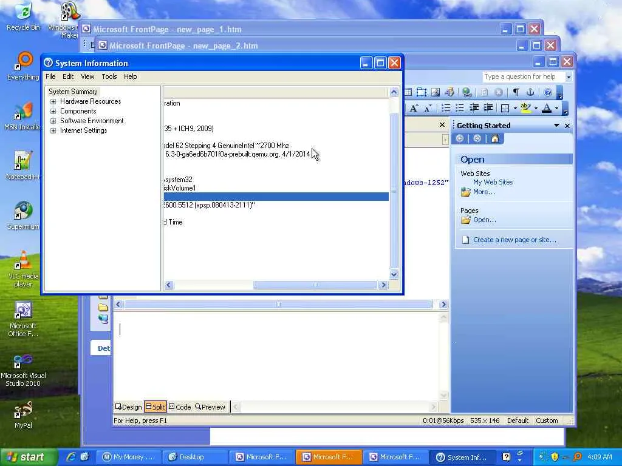Click the Decrease Indent icon
This screenshot has width=622, height=466.
tap(474, 108)
